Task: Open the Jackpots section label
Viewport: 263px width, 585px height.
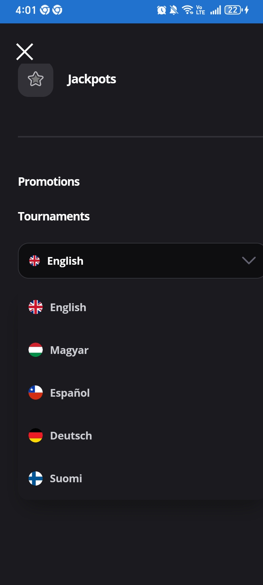Action: tap(92, 79)
